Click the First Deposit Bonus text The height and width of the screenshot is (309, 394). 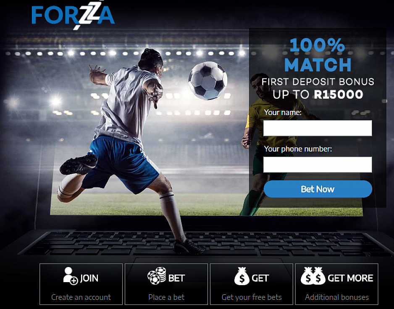[318, 82]
